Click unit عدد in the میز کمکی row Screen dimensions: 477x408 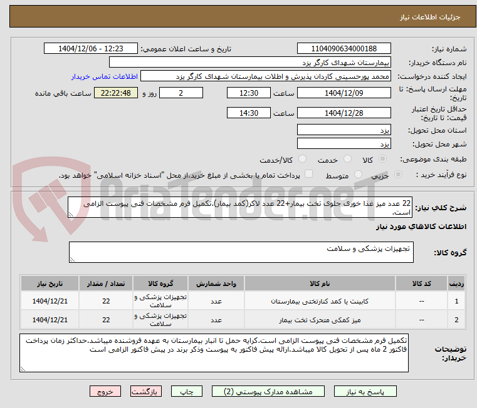click(216, 320)
